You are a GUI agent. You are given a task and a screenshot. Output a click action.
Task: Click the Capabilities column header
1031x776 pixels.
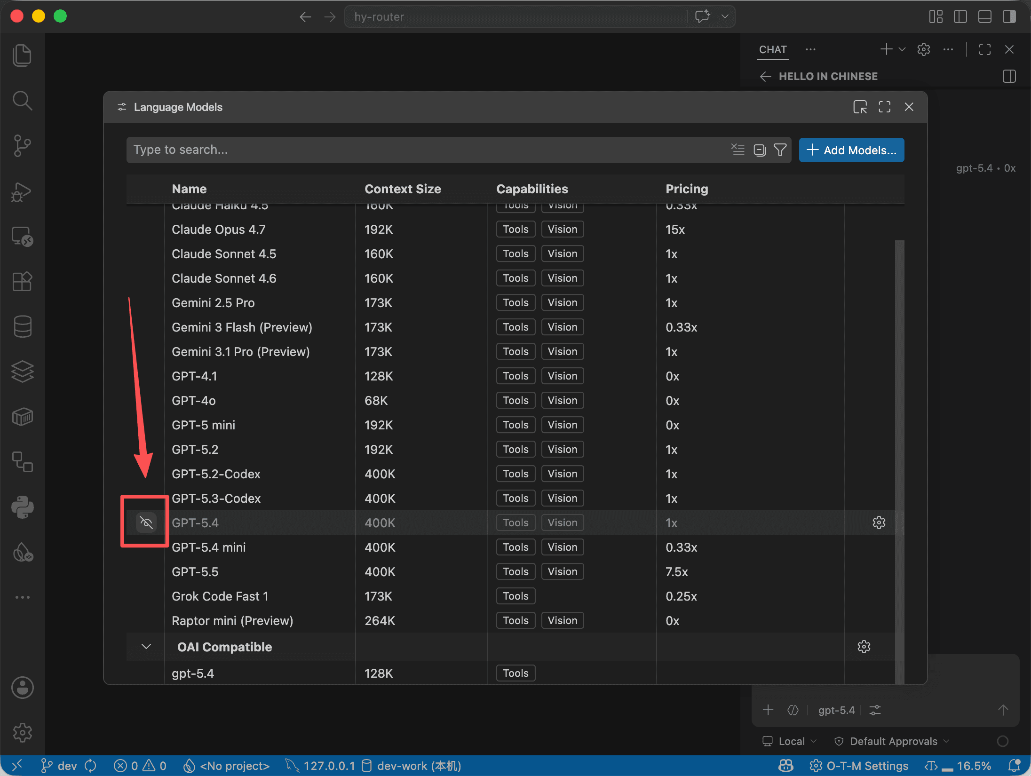tap(532, 189)
